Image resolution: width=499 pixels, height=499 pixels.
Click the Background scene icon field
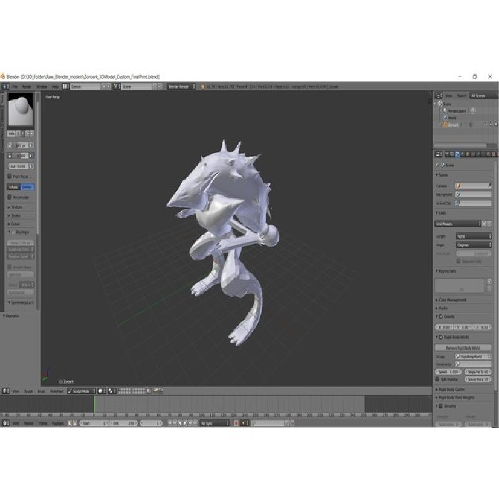[x=473, y=194]
